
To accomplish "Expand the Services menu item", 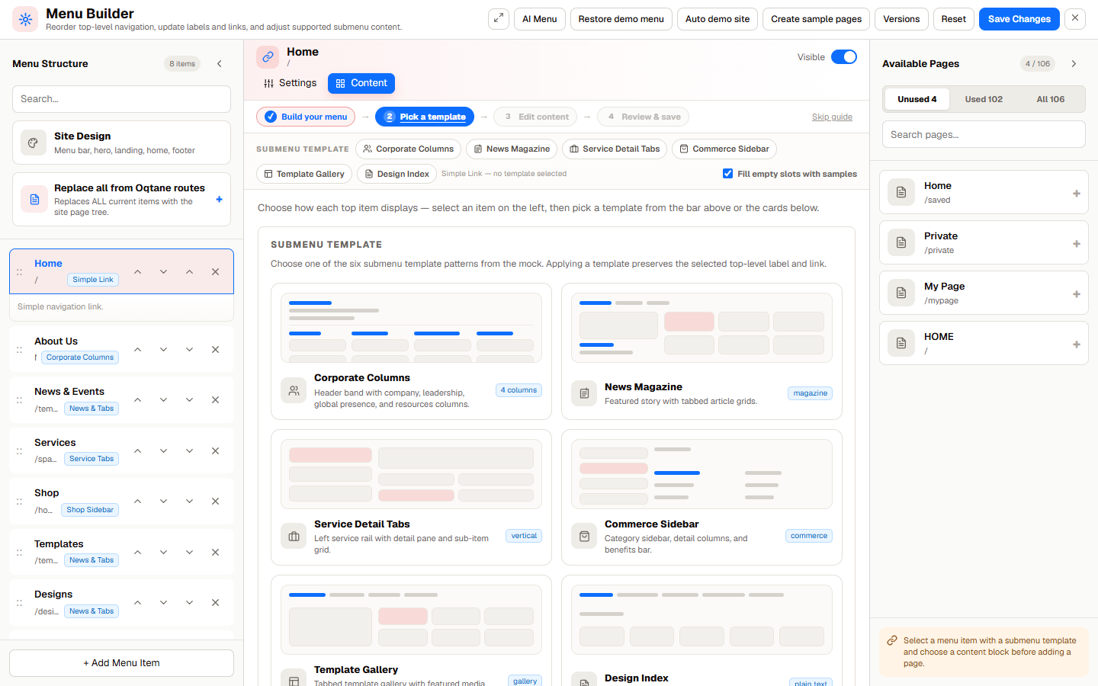I will pos(189,451).
